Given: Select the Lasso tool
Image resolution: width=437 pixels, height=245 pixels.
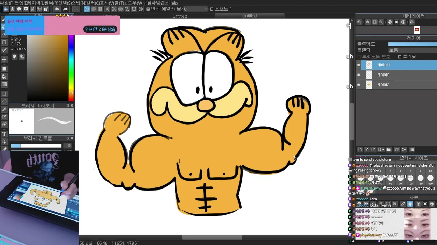Looking at the screenshot, I should 4,101.
